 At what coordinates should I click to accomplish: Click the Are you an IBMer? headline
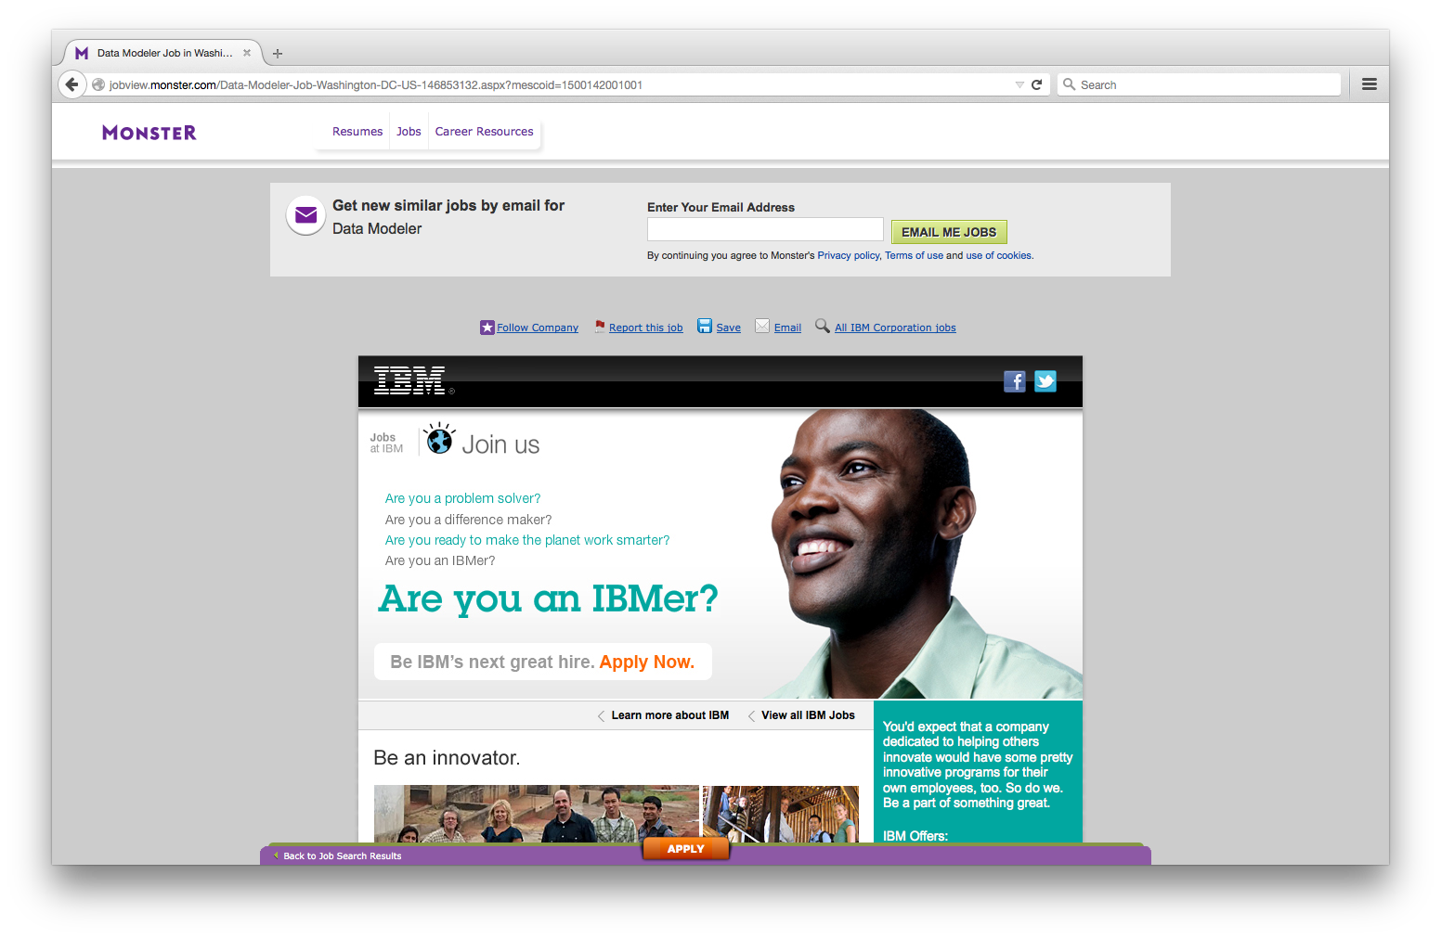(x=548, y=599)
